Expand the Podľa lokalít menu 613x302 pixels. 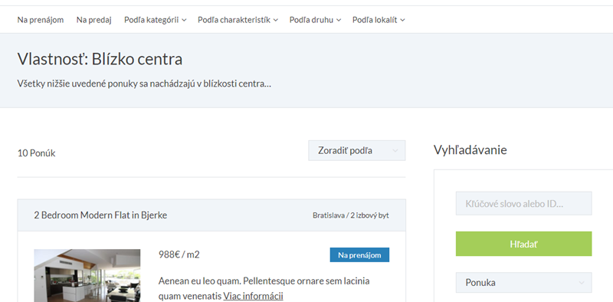coord(379,20)
